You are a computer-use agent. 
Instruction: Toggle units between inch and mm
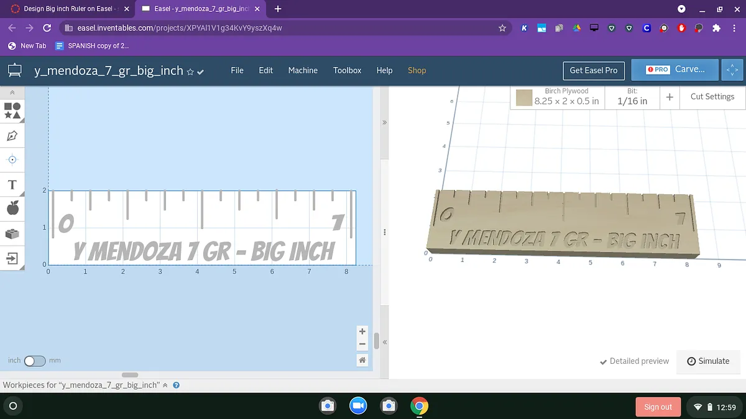[34, 361]
